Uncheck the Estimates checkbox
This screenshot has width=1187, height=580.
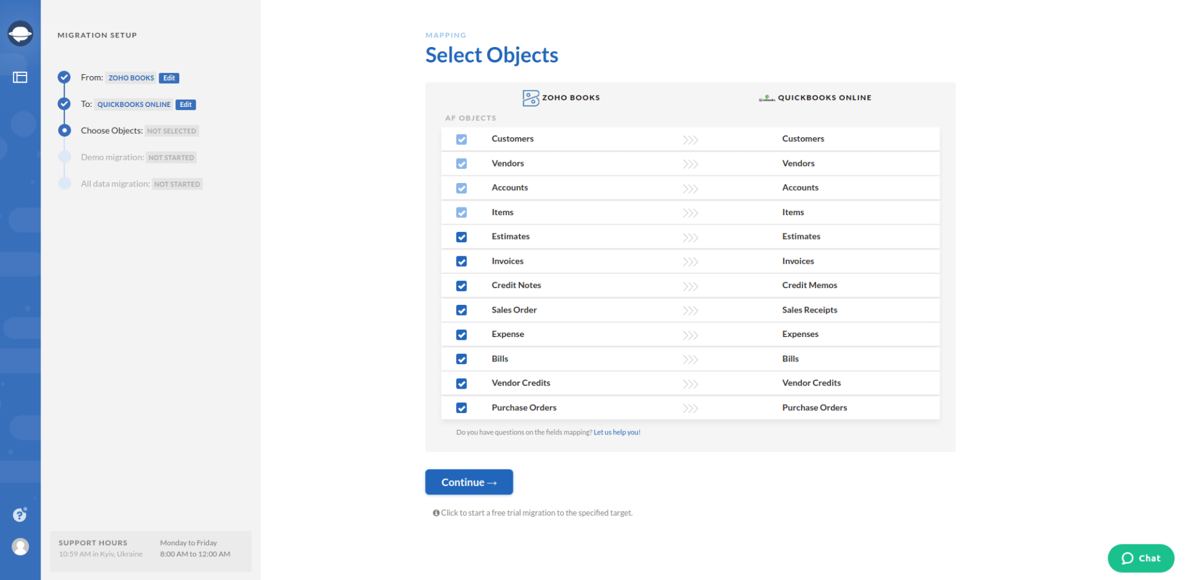pos(461,237)
